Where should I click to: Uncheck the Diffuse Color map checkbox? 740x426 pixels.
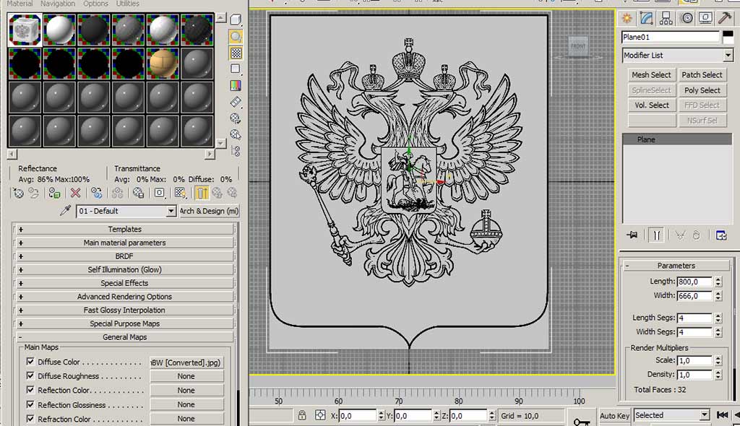pos(30,362)
